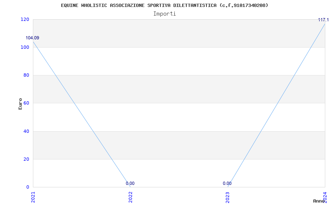The width and height of the screenshot is (329, 205).
Task: Click the Anno x-axis title
Action: pos(319,201)
